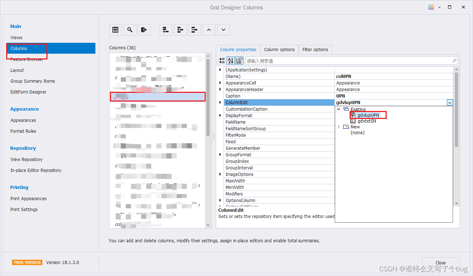Click the colUPN name value

tap(344, 77)
